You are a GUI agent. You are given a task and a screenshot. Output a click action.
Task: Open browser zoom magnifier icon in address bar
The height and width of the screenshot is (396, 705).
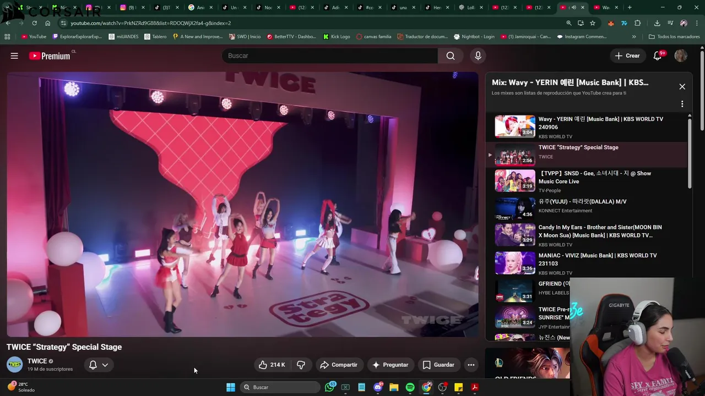[569, 23]
